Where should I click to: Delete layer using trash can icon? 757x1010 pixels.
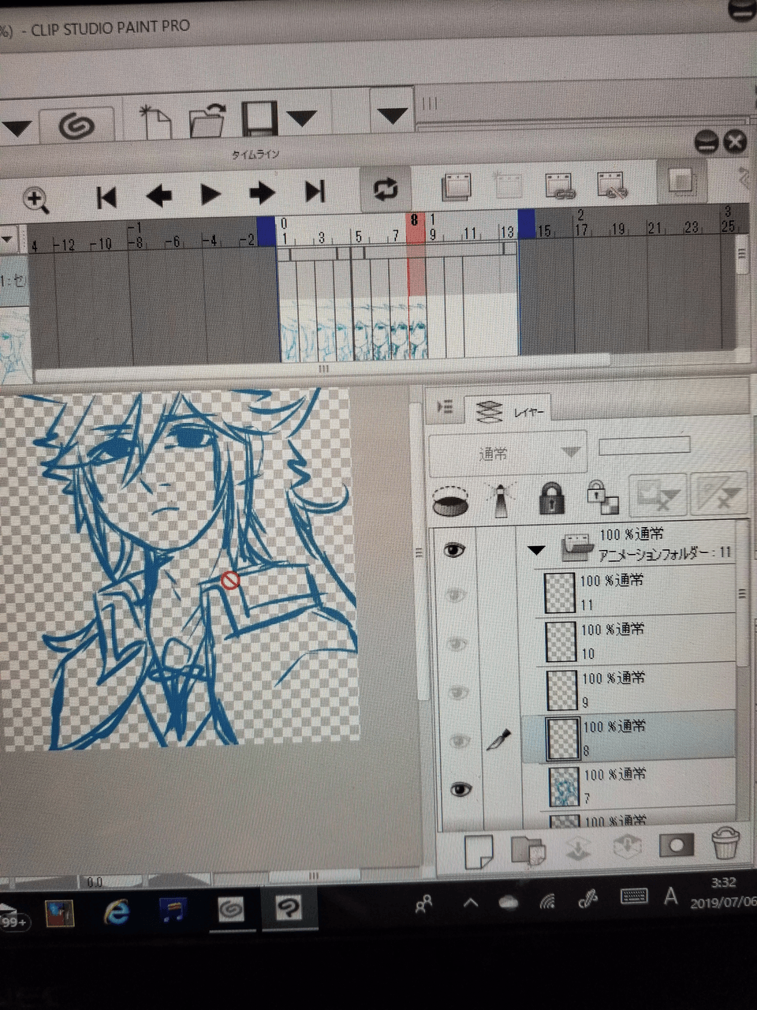click(724, 844)
